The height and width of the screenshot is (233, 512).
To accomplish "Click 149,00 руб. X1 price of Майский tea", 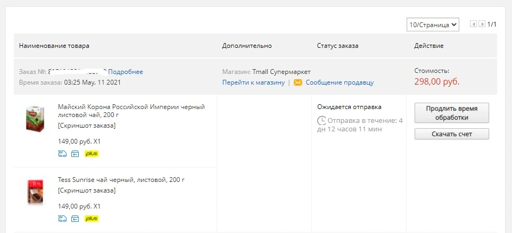I will tap(79, 142).
